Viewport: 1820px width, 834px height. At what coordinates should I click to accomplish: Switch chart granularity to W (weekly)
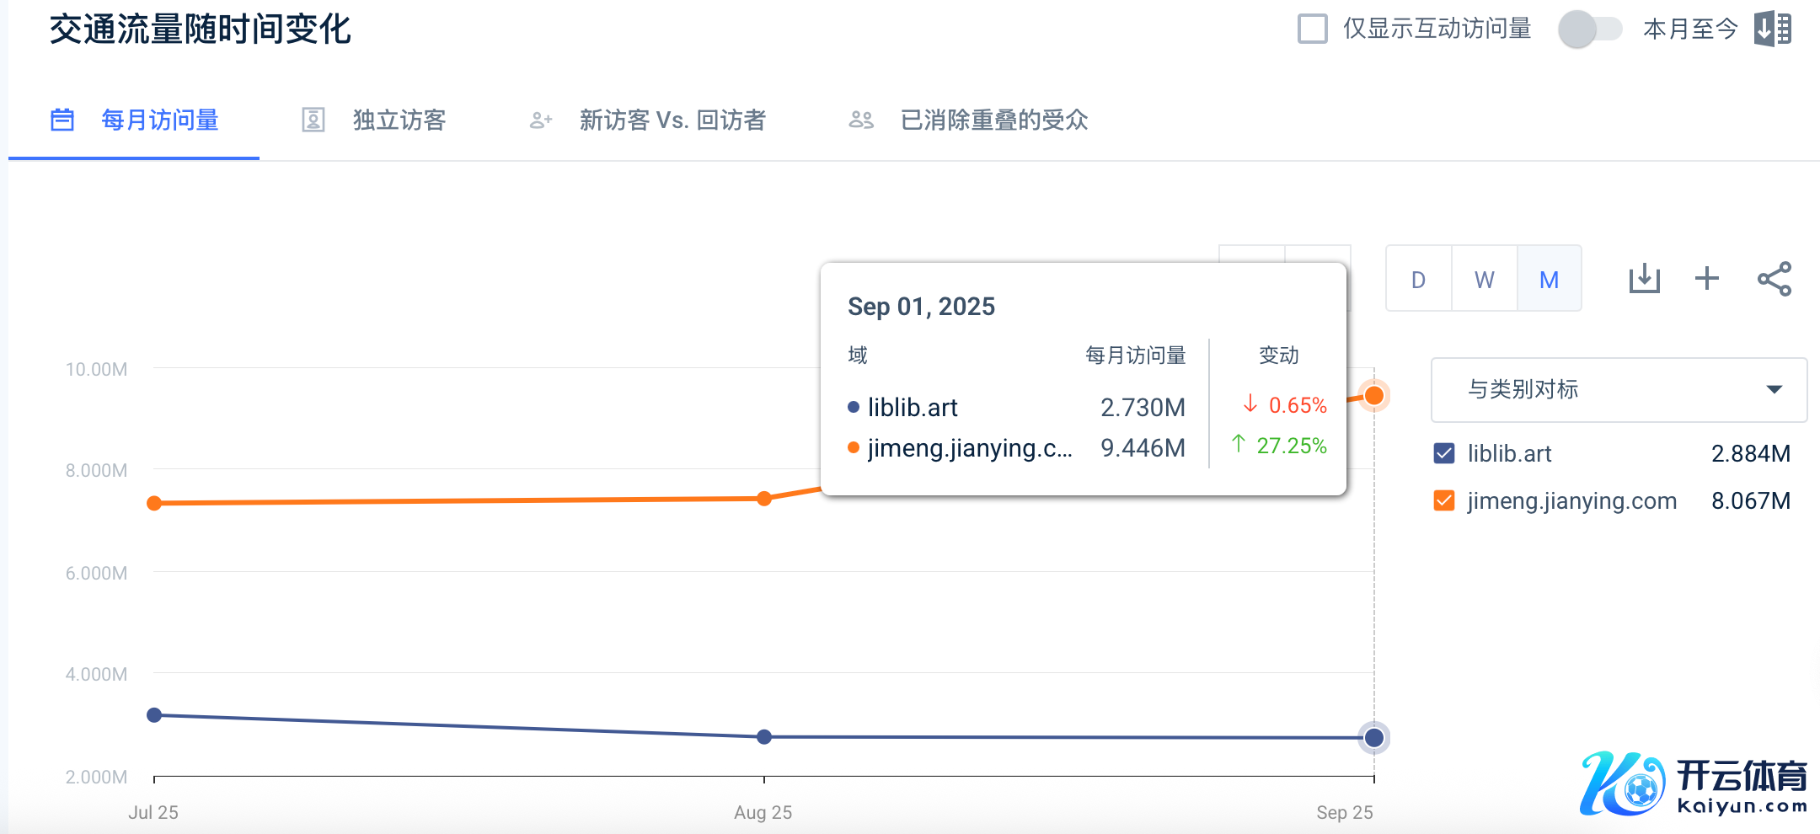[x=1484, y=278]
